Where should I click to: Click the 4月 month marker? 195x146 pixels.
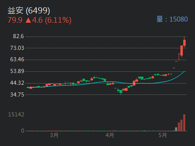(110, 135)
